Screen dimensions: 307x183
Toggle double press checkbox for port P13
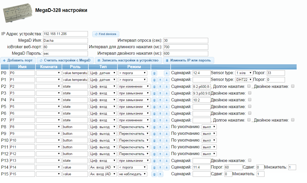pos(250,160)
